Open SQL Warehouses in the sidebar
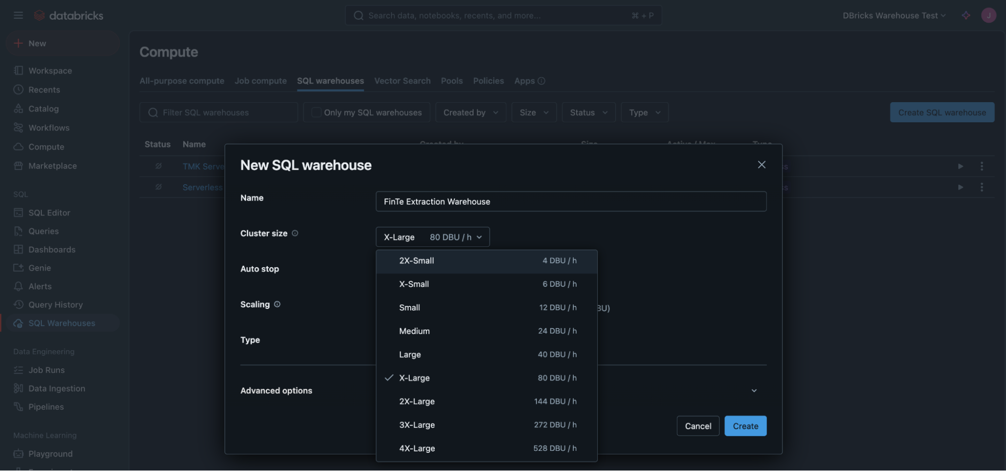1006x471 pixels. (62, 323)
